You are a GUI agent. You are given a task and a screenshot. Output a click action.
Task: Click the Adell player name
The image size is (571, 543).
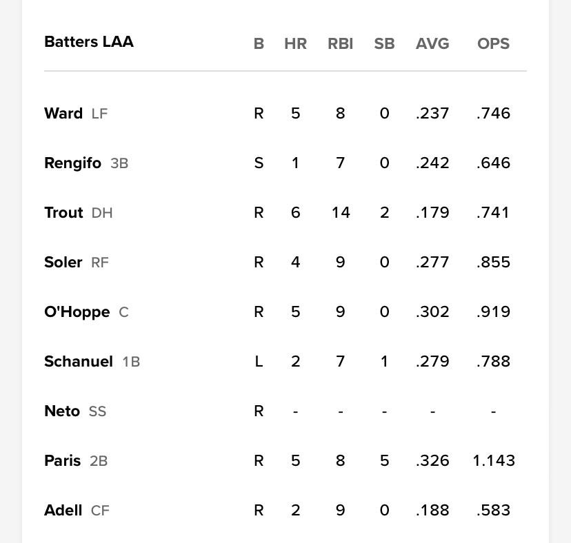point(63,510)
